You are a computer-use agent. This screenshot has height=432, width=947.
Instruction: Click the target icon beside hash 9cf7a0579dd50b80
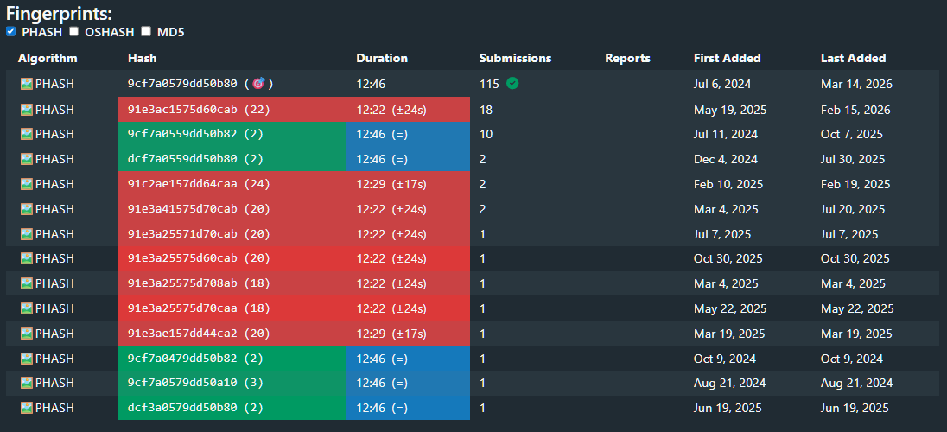[x=258, y=84]
